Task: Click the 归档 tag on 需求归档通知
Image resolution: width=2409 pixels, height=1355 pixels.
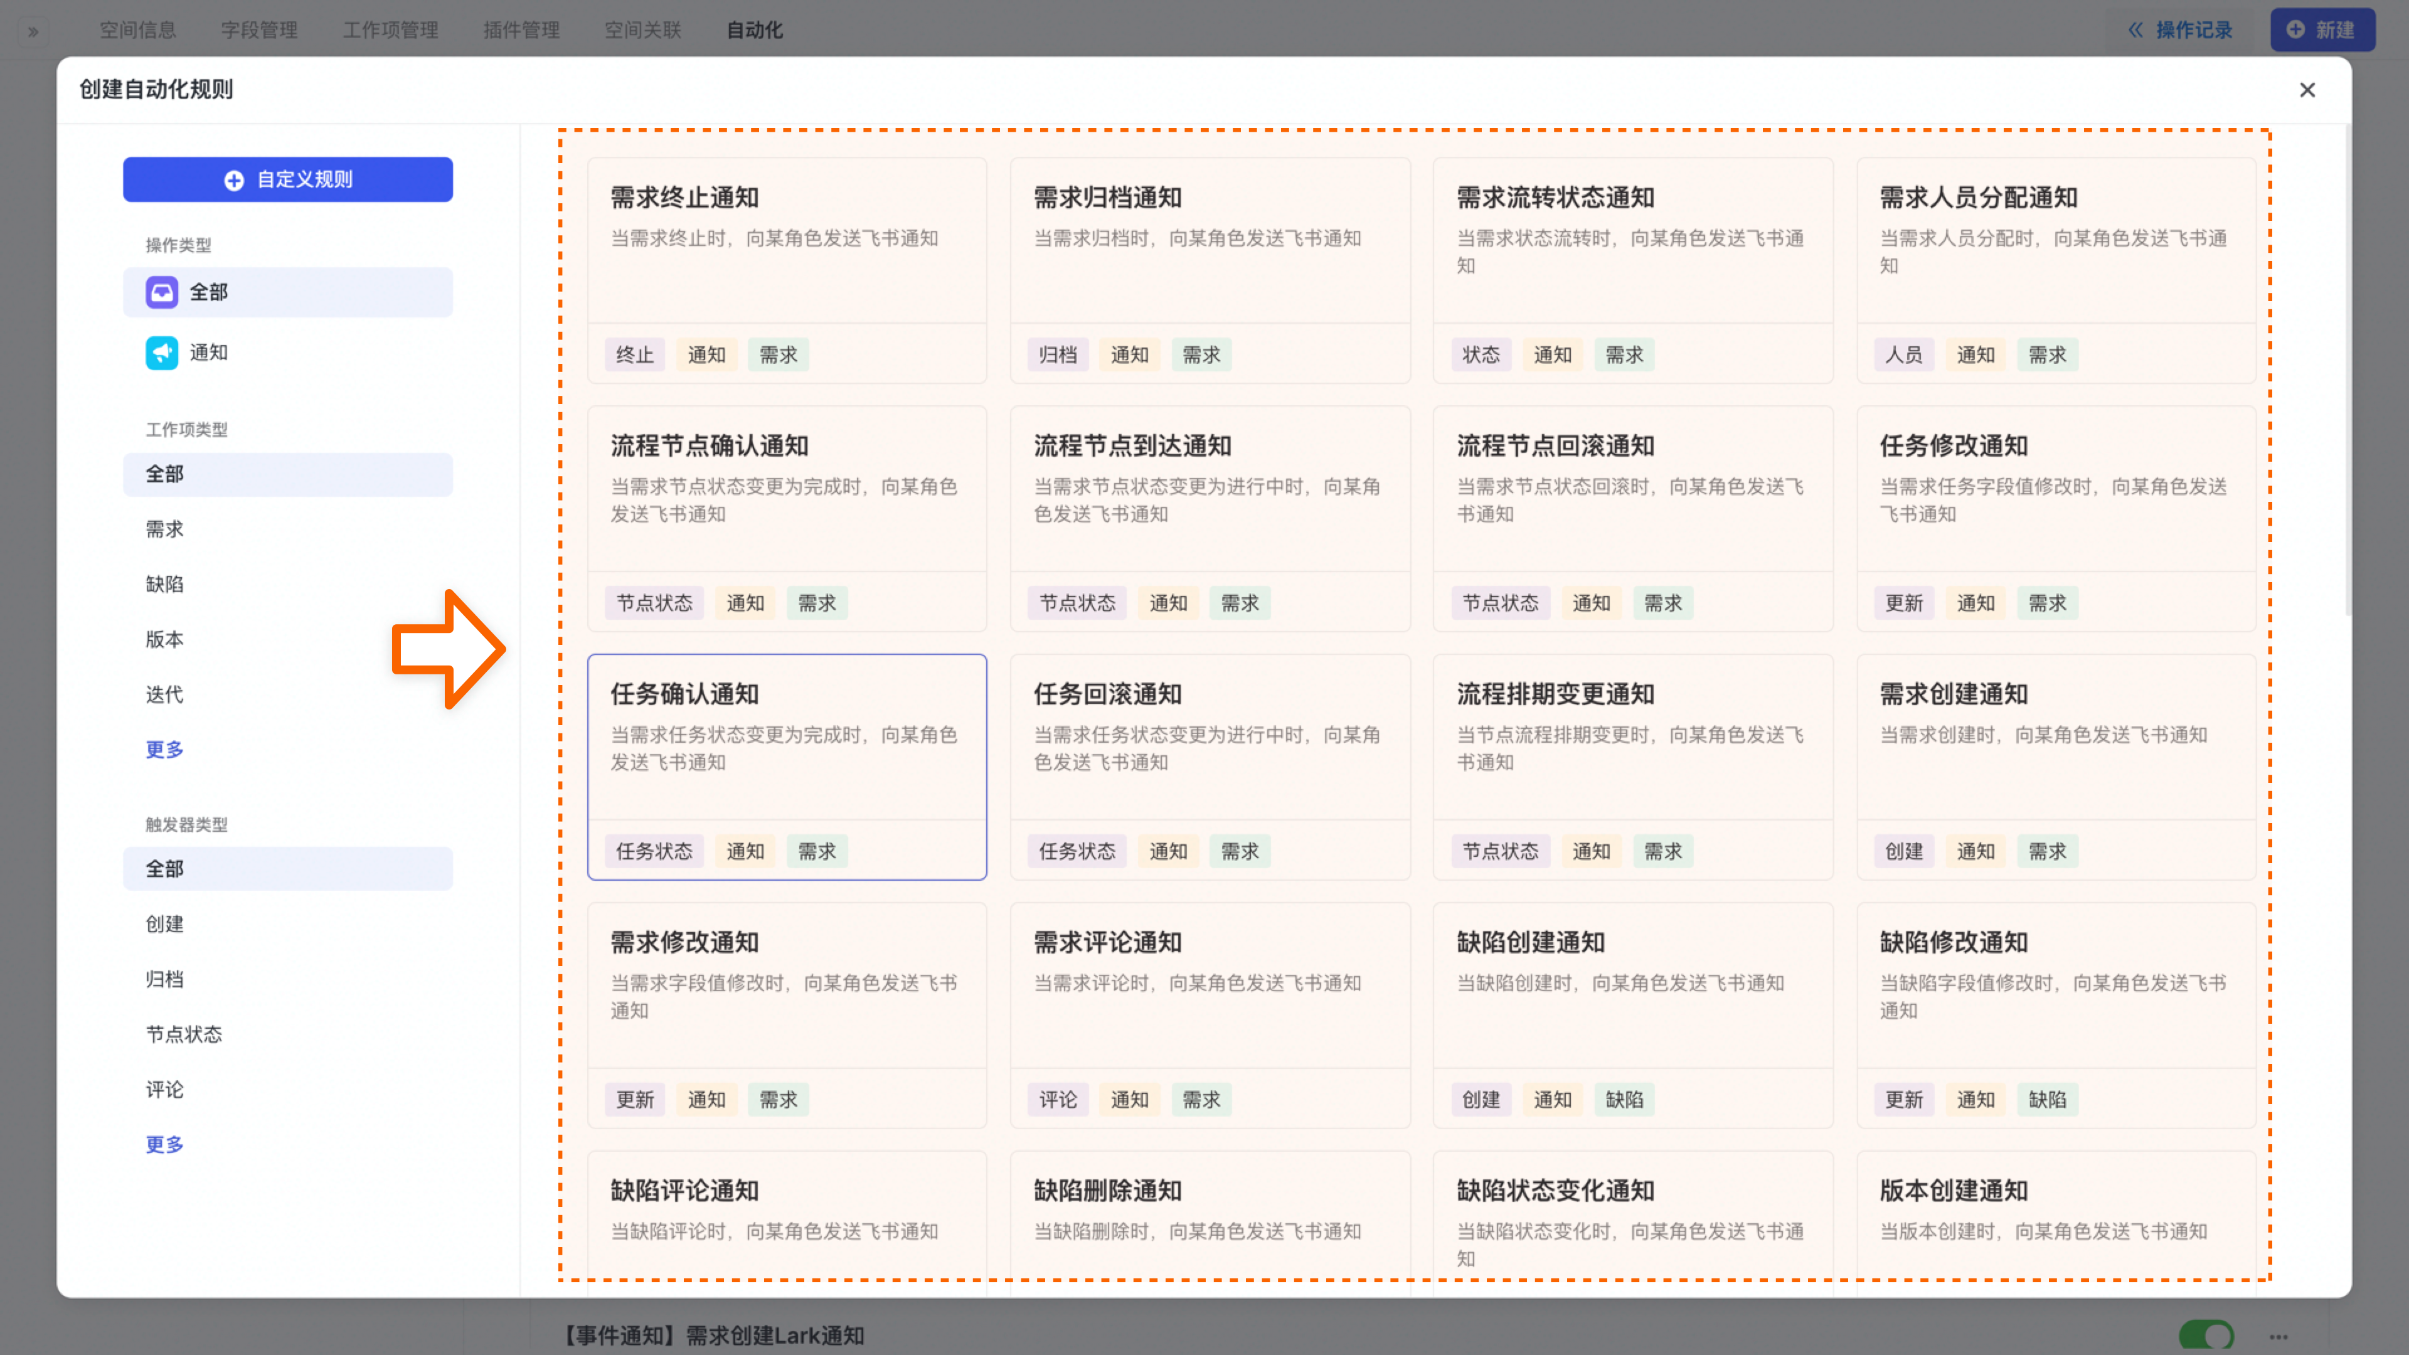Action: (1058, 354)
